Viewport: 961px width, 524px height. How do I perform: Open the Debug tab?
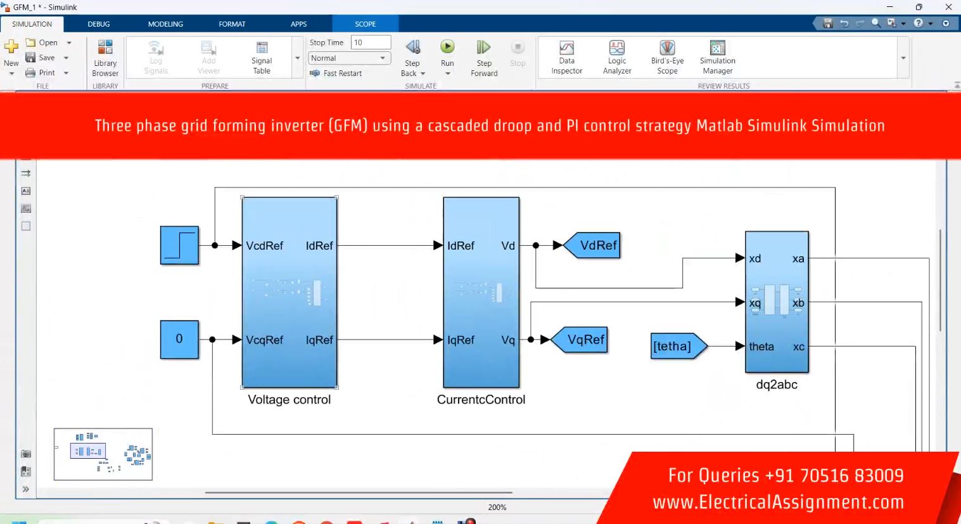point(99,24)
